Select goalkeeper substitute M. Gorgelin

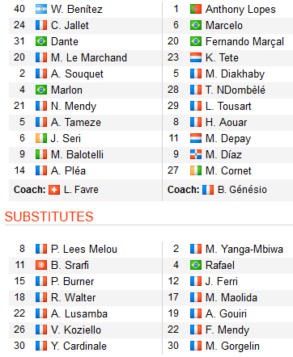(232, 346)
